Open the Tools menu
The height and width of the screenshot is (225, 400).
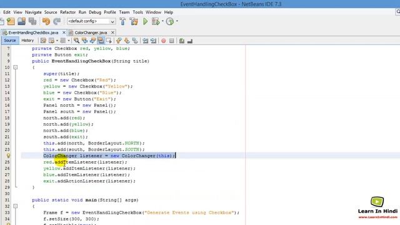137,12
